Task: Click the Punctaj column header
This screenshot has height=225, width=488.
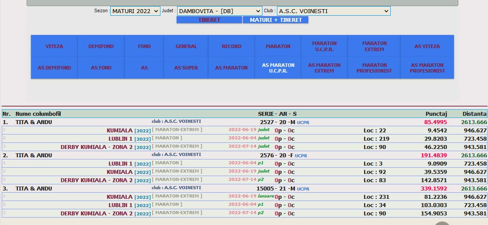Action: pyautogui.click(x=436, y=114)
